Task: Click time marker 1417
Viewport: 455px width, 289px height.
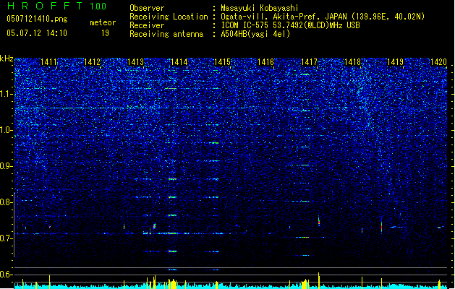Action: click(309, 62)
